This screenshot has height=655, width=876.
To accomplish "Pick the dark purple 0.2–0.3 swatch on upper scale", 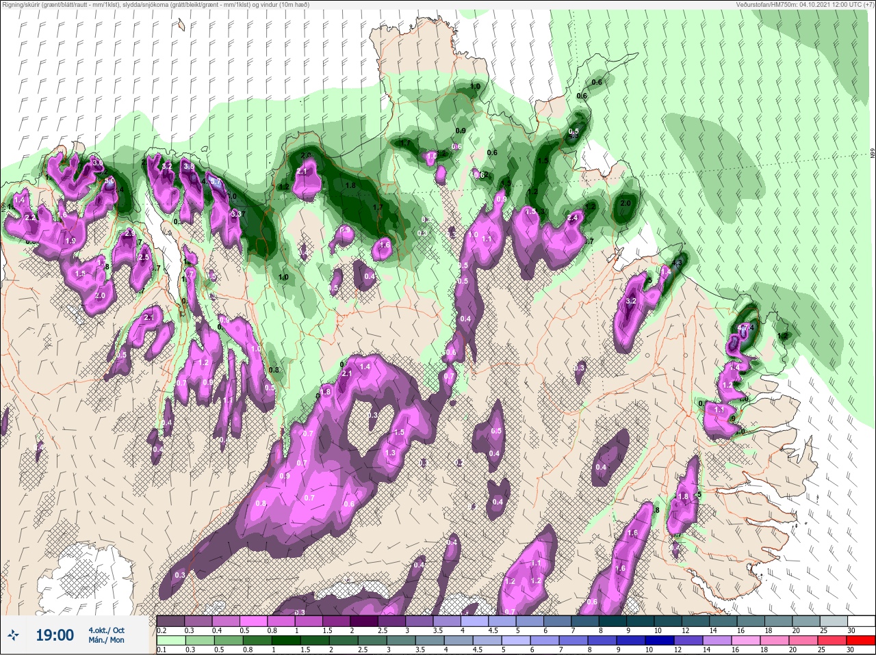I will click(170, 621).
